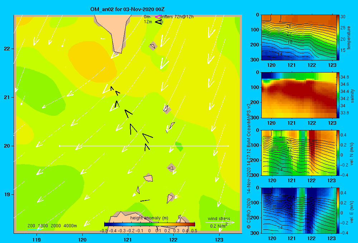Click the 'wind stress' label

point(219,218)
